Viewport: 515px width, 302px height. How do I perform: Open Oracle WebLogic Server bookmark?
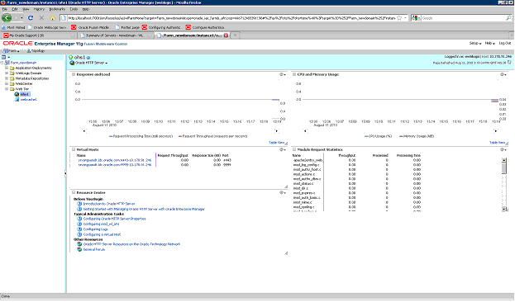[48, 27]
